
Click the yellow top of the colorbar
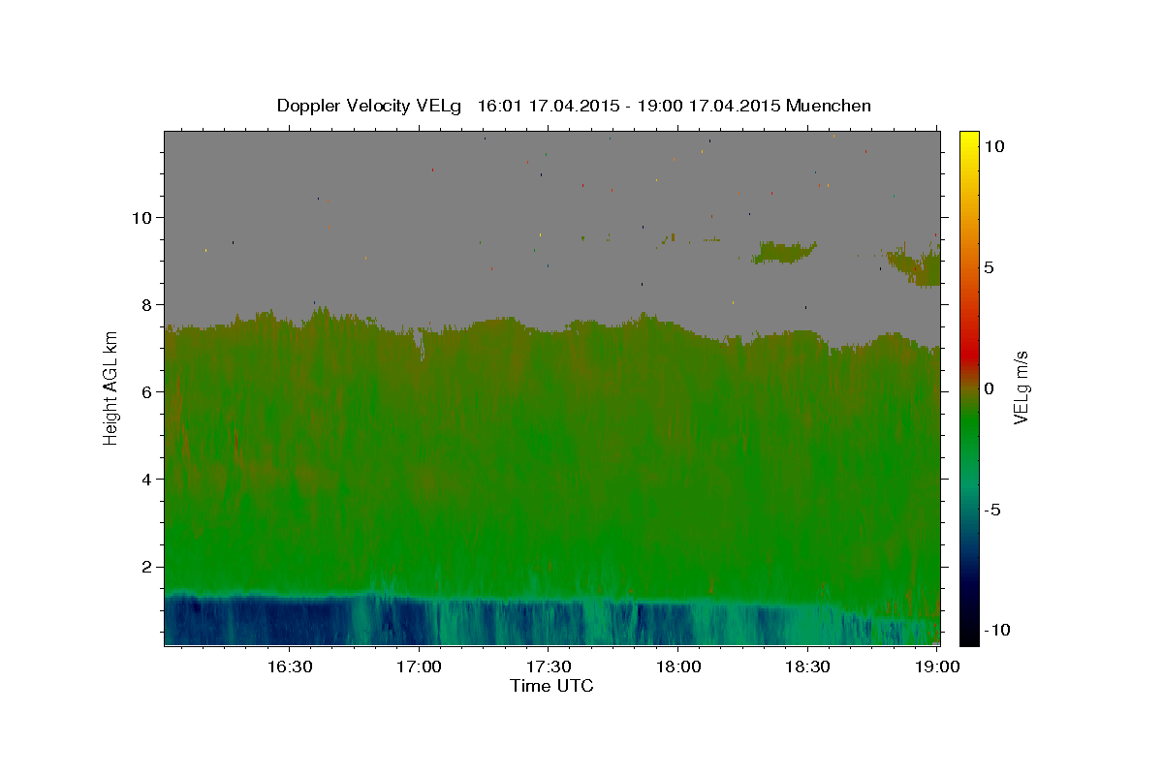point(969,140)
